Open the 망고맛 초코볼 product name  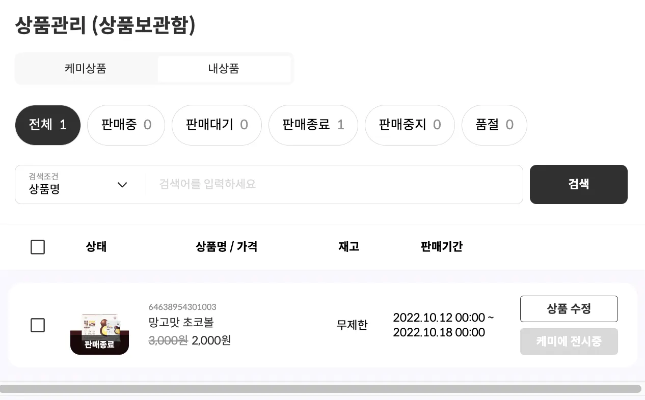(181, 323)
